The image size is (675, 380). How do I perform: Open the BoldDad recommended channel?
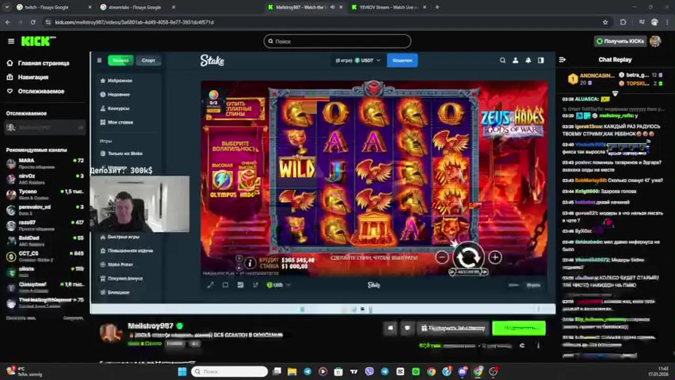pos(45,241)
